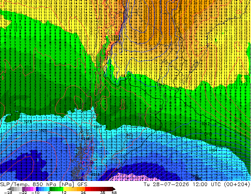This screenshot has height=194, width=251.
Task: Click the SLP/Temp. 850 hPa GFS title
Action: [x=44, y=184]
